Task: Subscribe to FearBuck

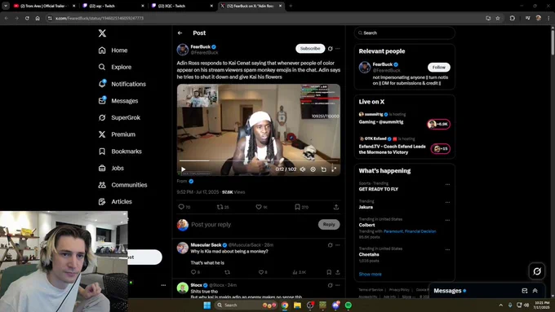Action: 310,48
